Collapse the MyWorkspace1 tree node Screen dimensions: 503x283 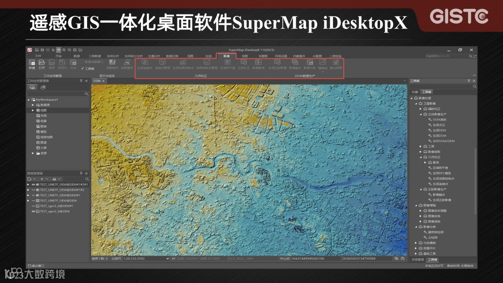click(x=28, y=100)
